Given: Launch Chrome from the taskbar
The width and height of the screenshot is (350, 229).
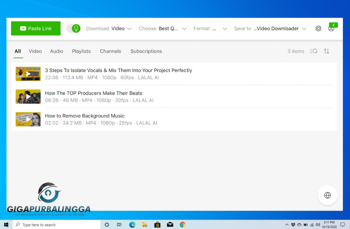Looking at the screenshot, I should pyautogui.click(x=182, y=224).
